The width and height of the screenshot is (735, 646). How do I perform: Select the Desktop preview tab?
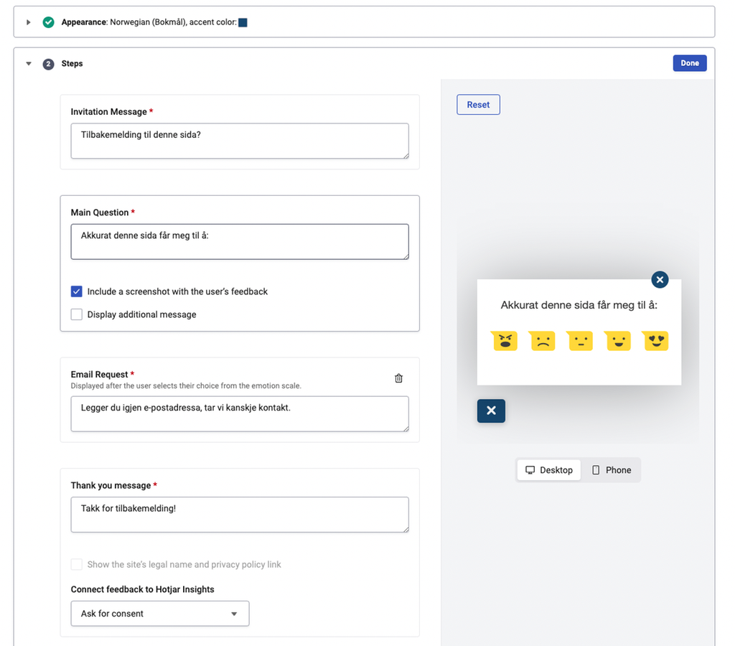click(x=548, y=470)
